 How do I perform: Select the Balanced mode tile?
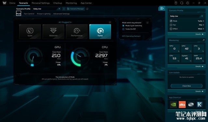pos(53,32)
